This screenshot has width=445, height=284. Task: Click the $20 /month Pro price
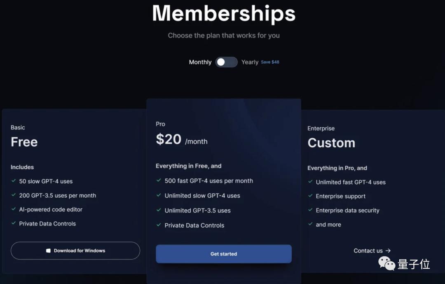click(181, 140)
